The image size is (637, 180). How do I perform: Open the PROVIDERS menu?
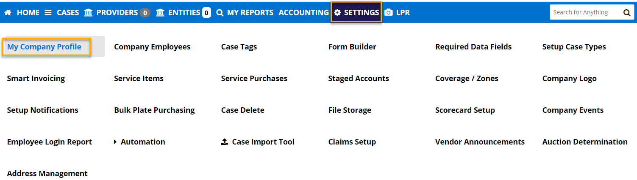117,13
